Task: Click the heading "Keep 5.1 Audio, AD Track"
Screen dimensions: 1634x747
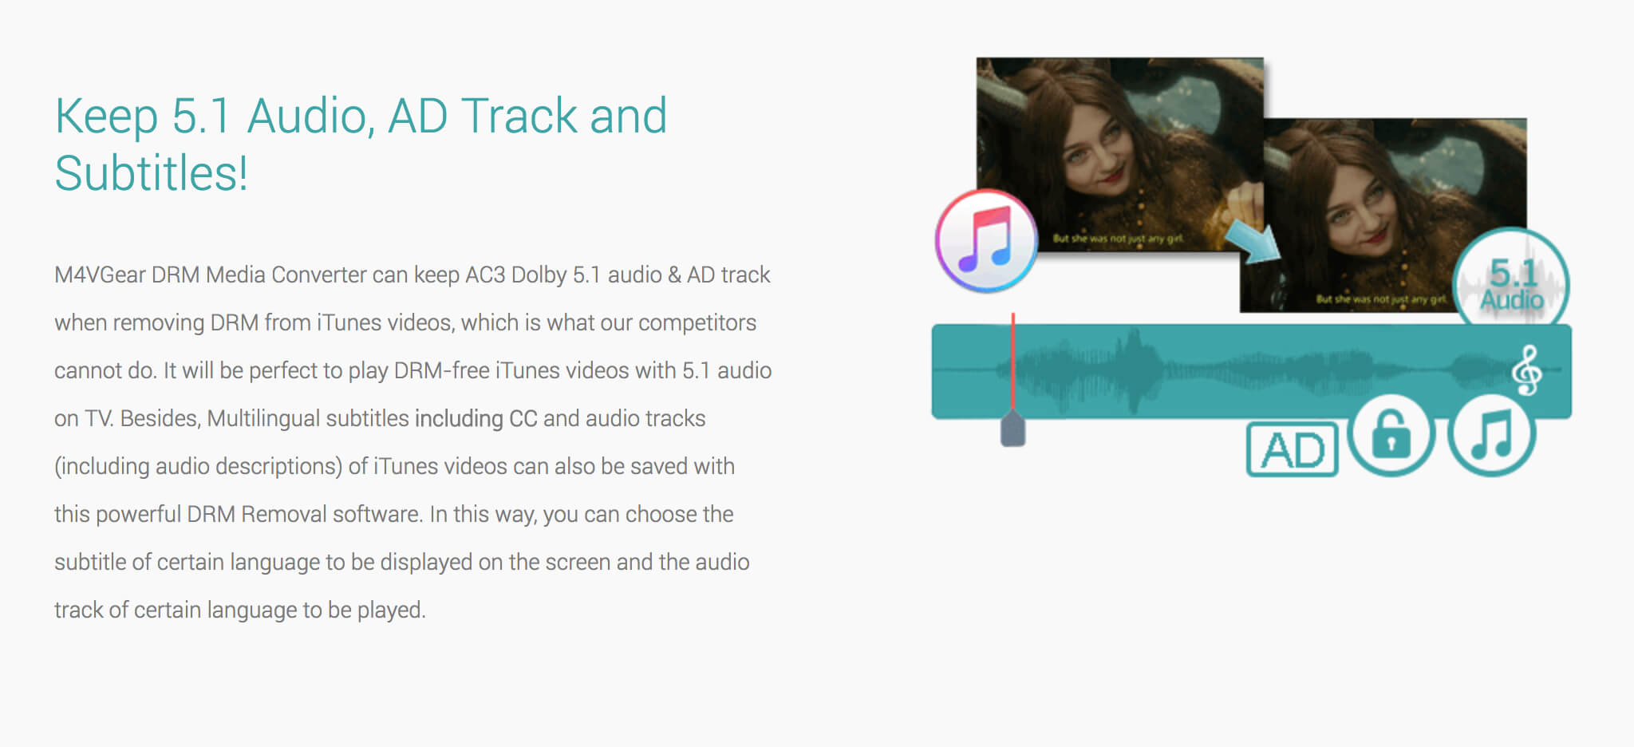Action: pos(361,117)
